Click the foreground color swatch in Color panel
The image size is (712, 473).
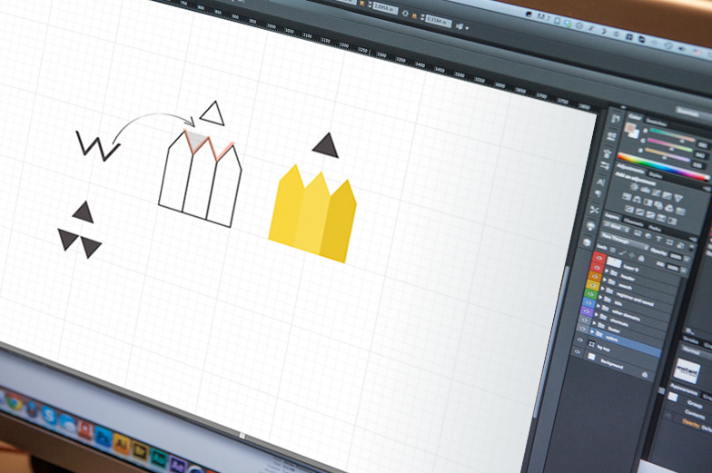coord(630,127)
